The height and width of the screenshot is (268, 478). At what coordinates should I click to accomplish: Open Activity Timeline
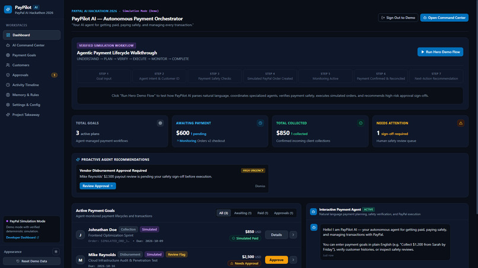click(31, 85)
